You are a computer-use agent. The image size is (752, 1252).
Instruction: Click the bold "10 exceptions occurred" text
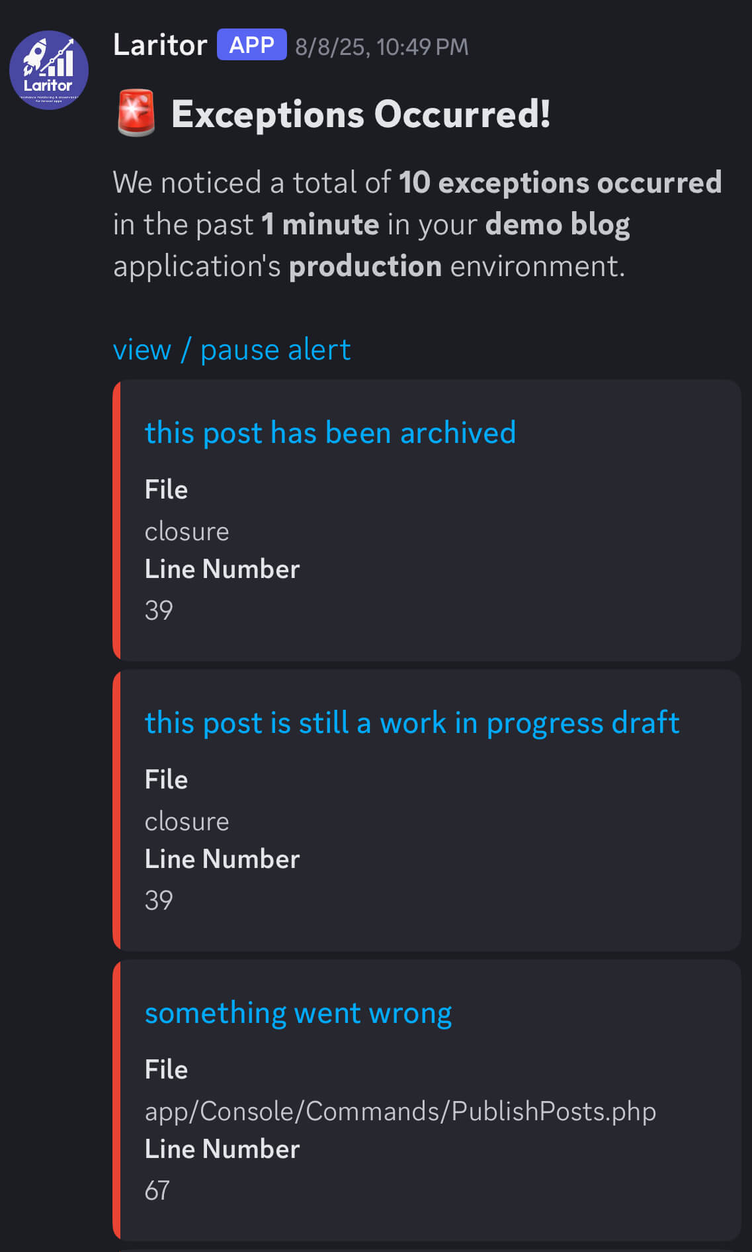(560, 183)
